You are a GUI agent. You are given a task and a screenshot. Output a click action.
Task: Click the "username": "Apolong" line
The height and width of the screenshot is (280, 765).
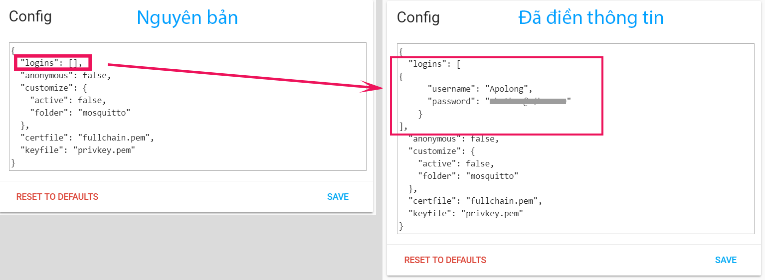pyautogui.click(x=480, y=89)
